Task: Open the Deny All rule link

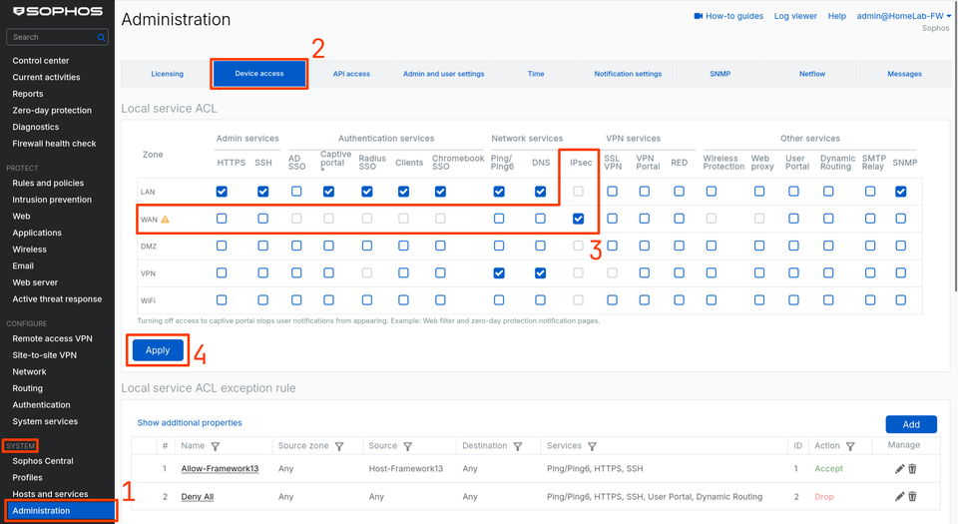Action: (198, 496)
